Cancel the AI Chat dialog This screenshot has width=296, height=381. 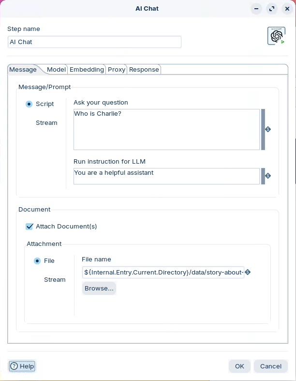(270, 366)
